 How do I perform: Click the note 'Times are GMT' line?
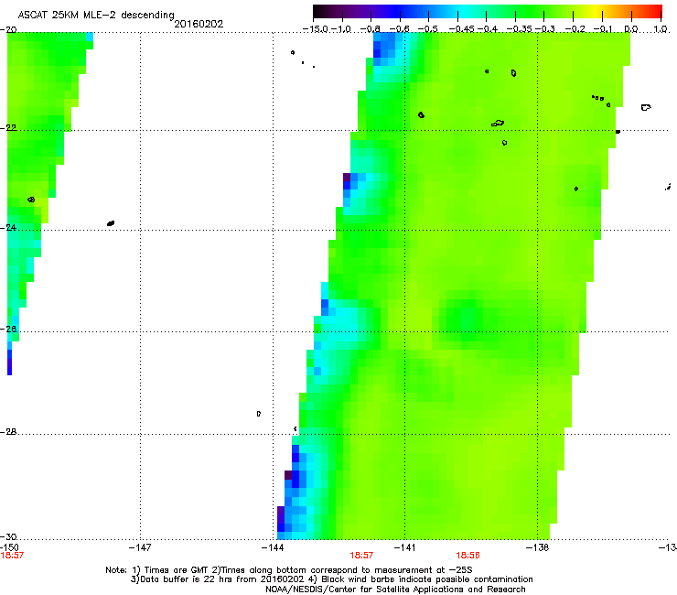[289, 570]
